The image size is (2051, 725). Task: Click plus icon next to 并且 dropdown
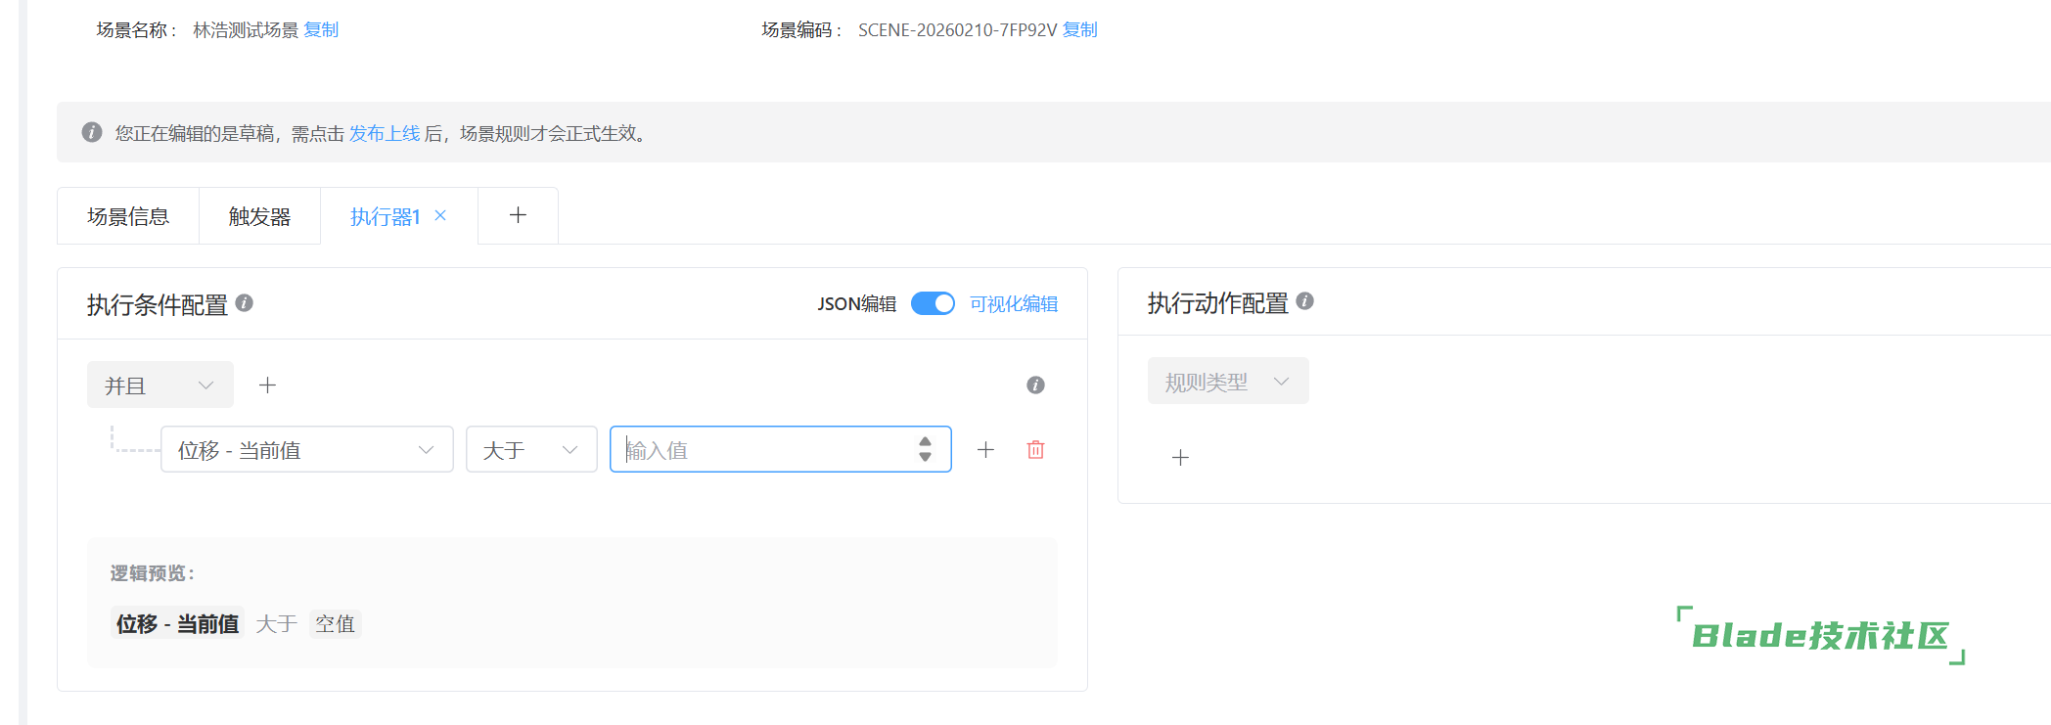(267, 385)
